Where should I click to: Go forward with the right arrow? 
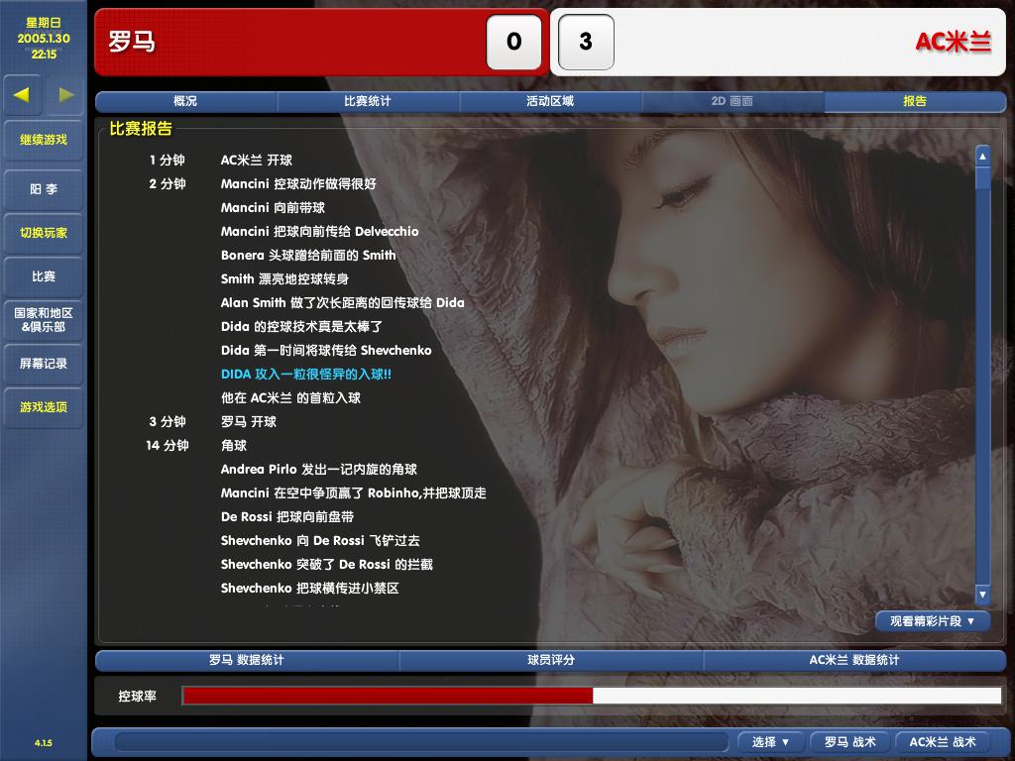pyautogui.click(x=64, y=95)
